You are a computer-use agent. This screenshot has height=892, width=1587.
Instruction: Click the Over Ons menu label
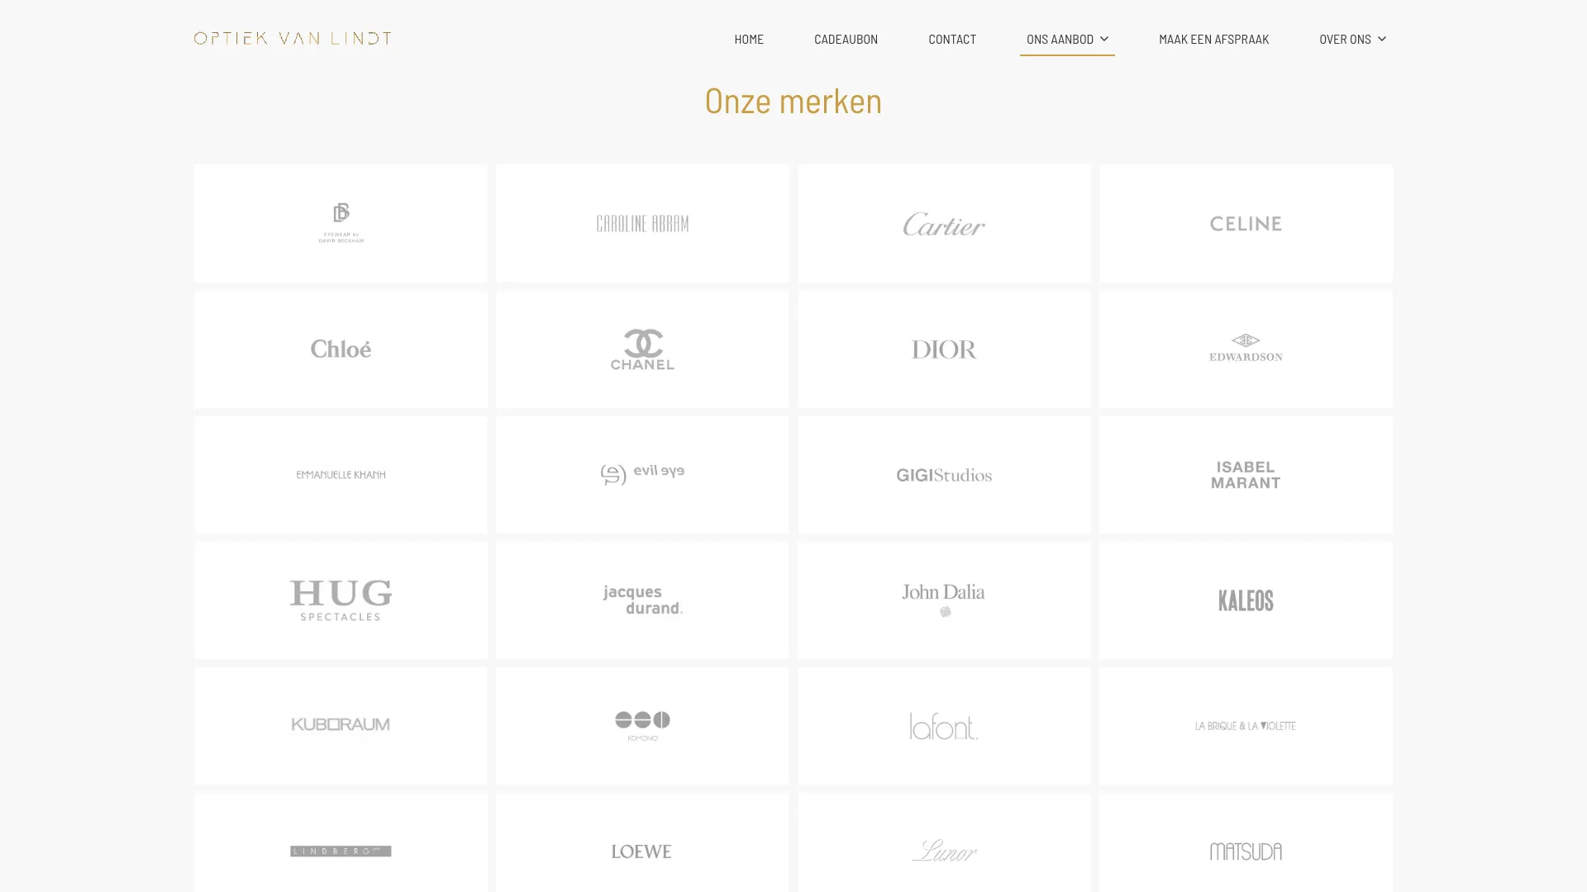(x=1345, y=39)
